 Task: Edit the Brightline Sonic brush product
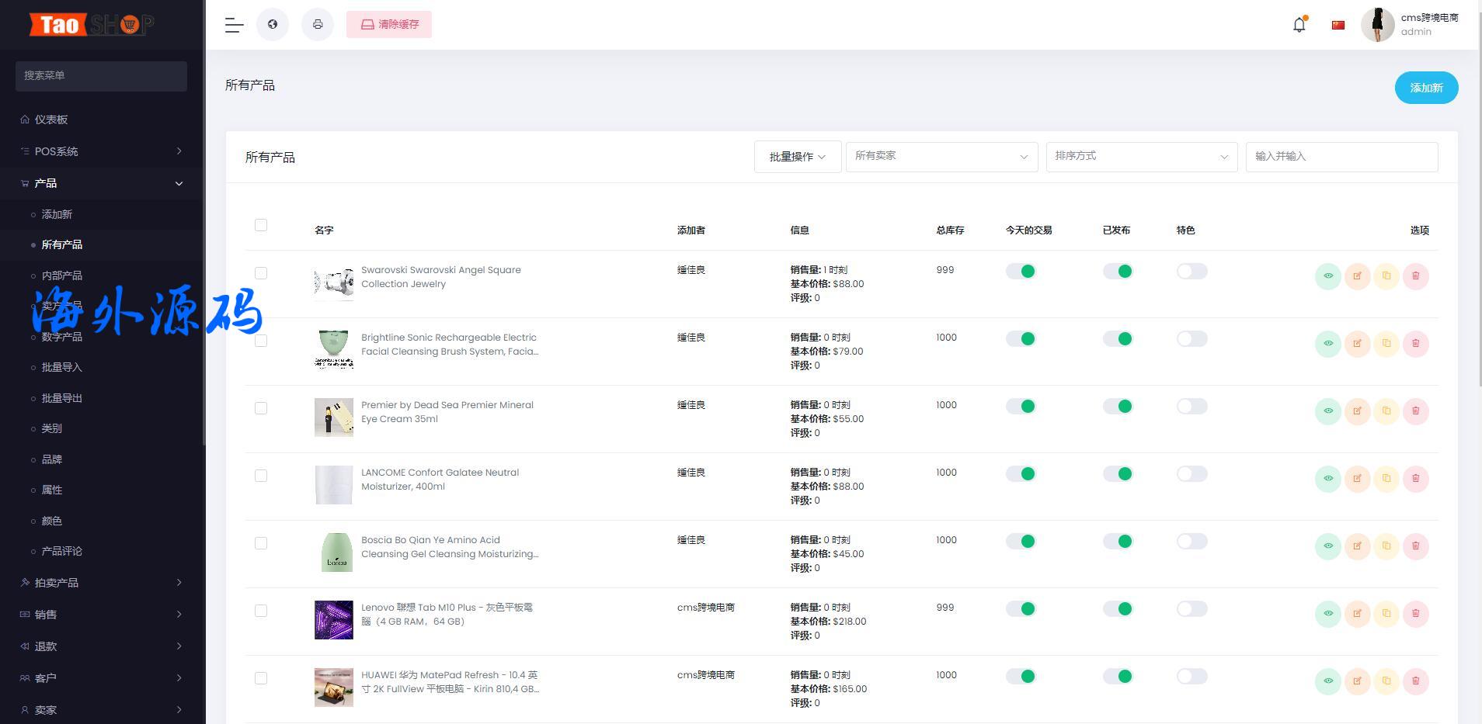pyautogui.click(x=1357, y=344)
